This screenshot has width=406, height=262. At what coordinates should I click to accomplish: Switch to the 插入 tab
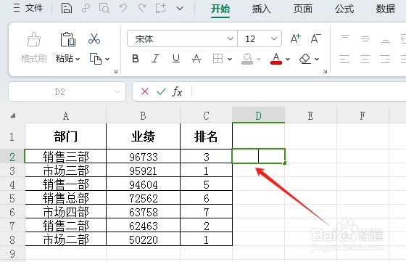point(261,9)
